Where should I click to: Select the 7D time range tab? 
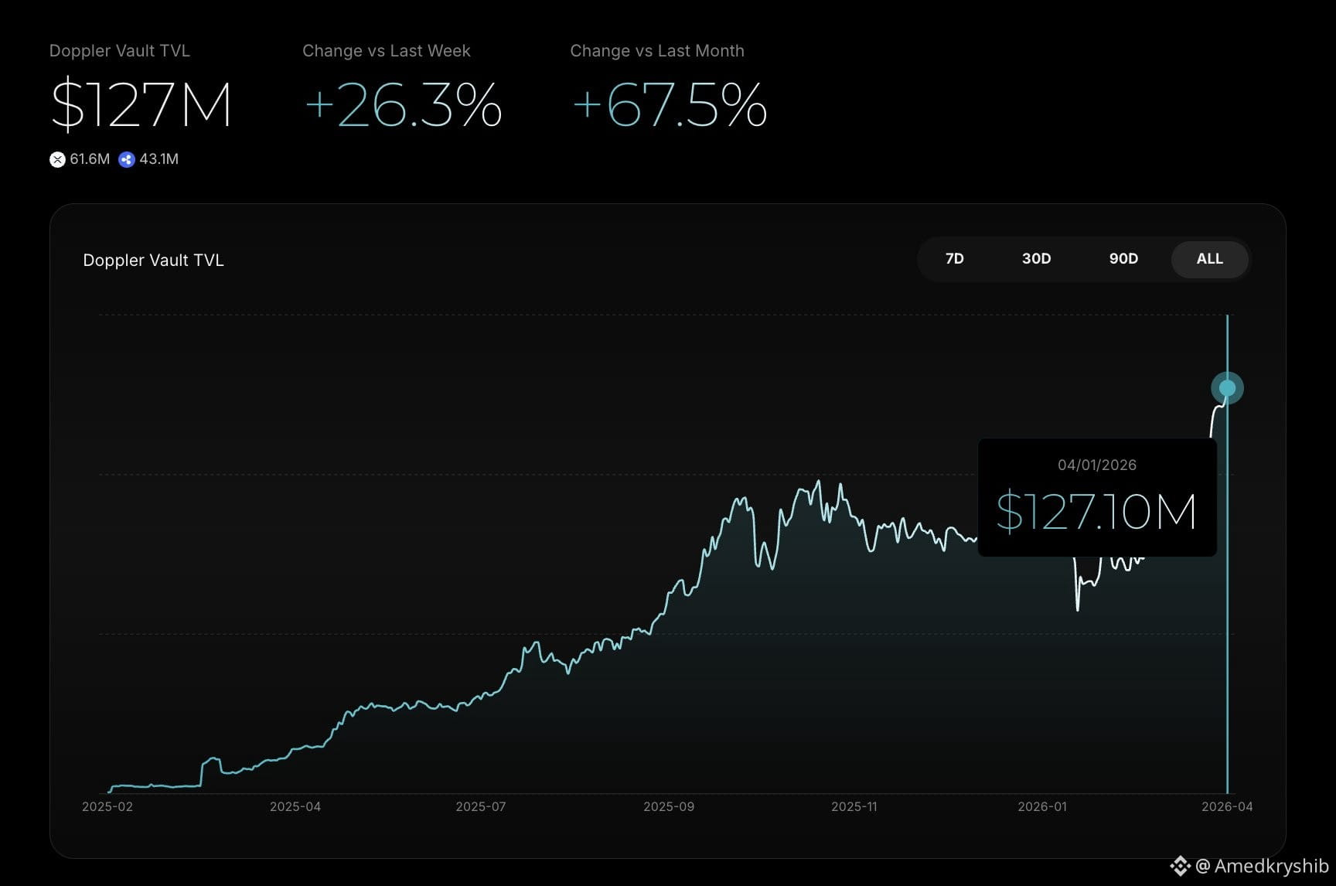(955, 259)
